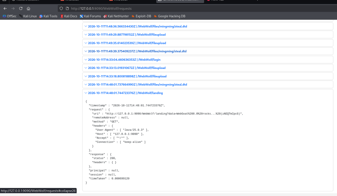Click the "method" : "GET" line
This screenshot has height=196, width=337.
tap(106, 122)
